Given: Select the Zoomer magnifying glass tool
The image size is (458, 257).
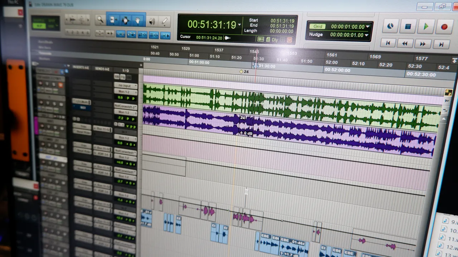Looking at the screenshot, I should point(100,20).
